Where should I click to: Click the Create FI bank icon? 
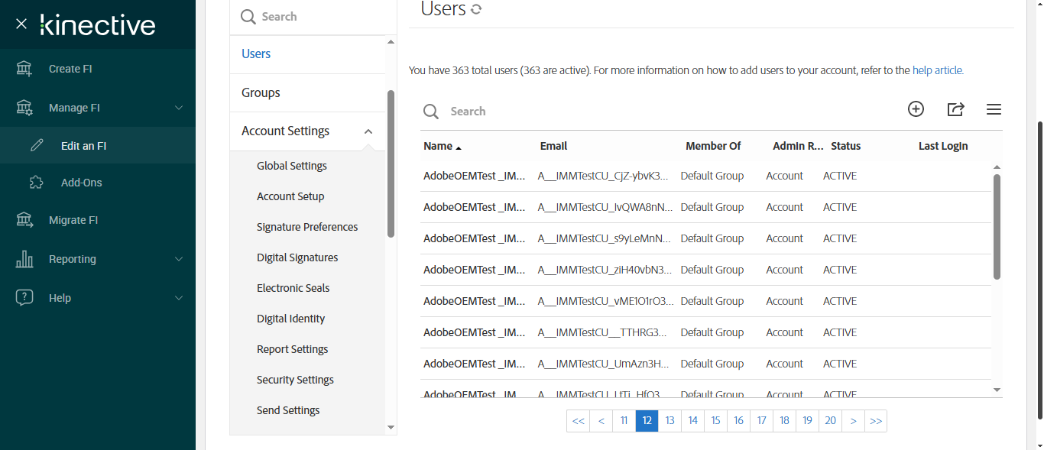click(24, 69)
